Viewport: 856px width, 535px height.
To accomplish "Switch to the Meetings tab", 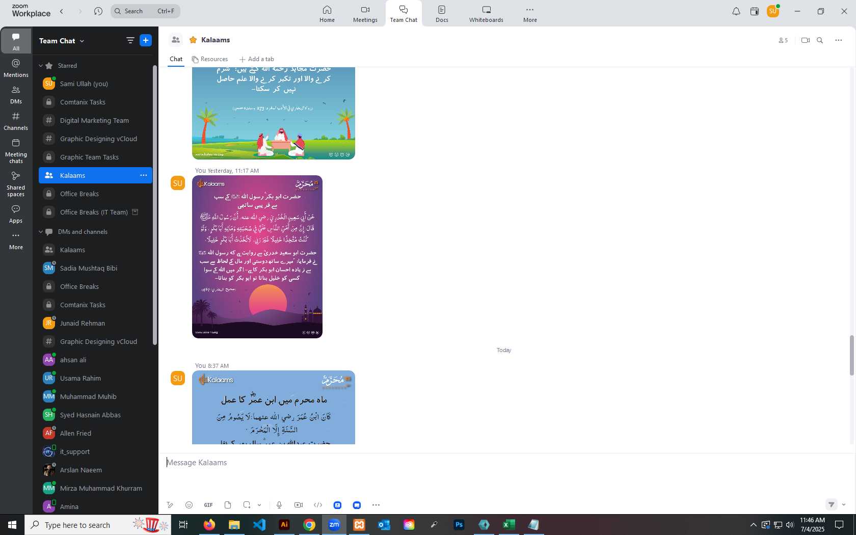I will pos(365,14).
